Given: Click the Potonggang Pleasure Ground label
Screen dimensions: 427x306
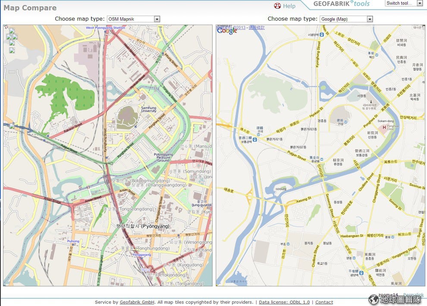Looking at the screenshot, I should pos(163,158).
